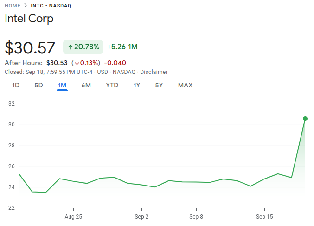This screenshot has height=226, width=314.
Task: Select the 5Y time range tab
Action: [159, 85]
